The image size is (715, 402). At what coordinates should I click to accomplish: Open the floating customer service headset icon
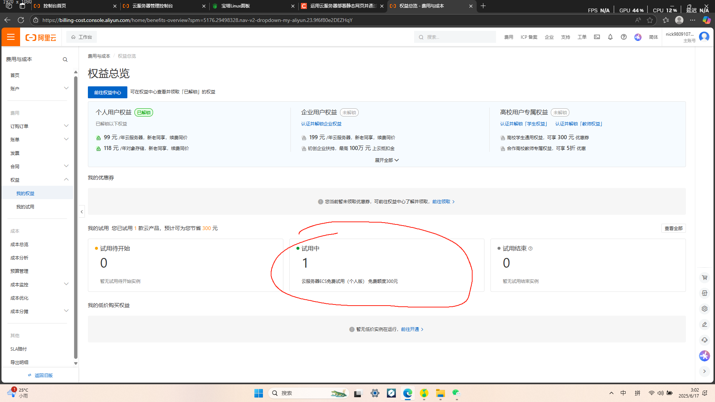[705, 340]
